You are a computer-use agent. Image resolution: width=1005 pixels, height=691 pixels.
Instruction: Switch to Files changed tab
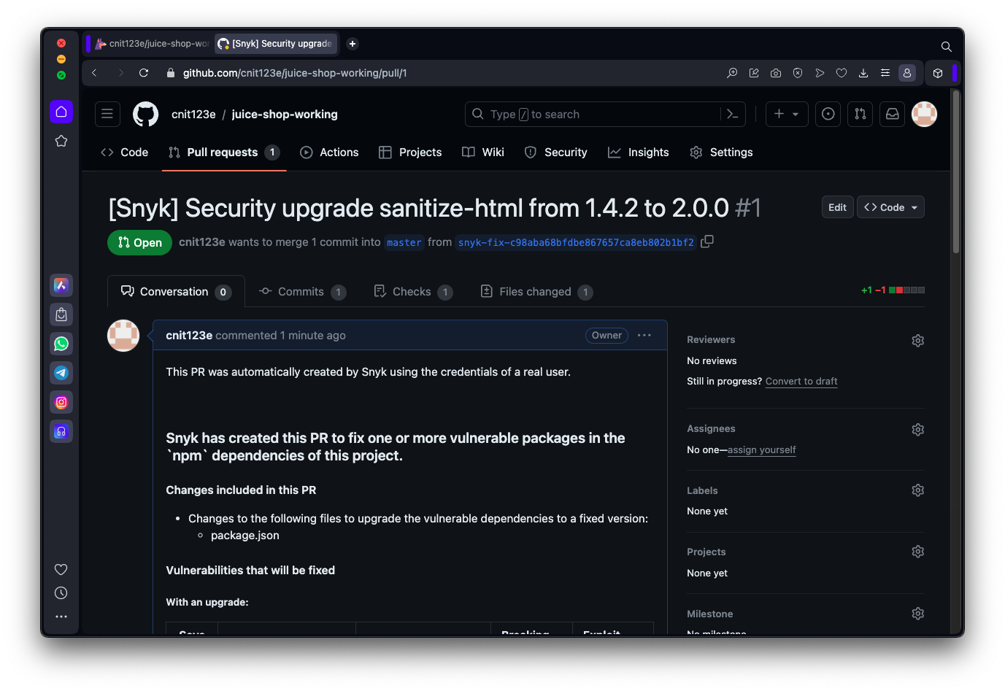click(x=536, y=292)
